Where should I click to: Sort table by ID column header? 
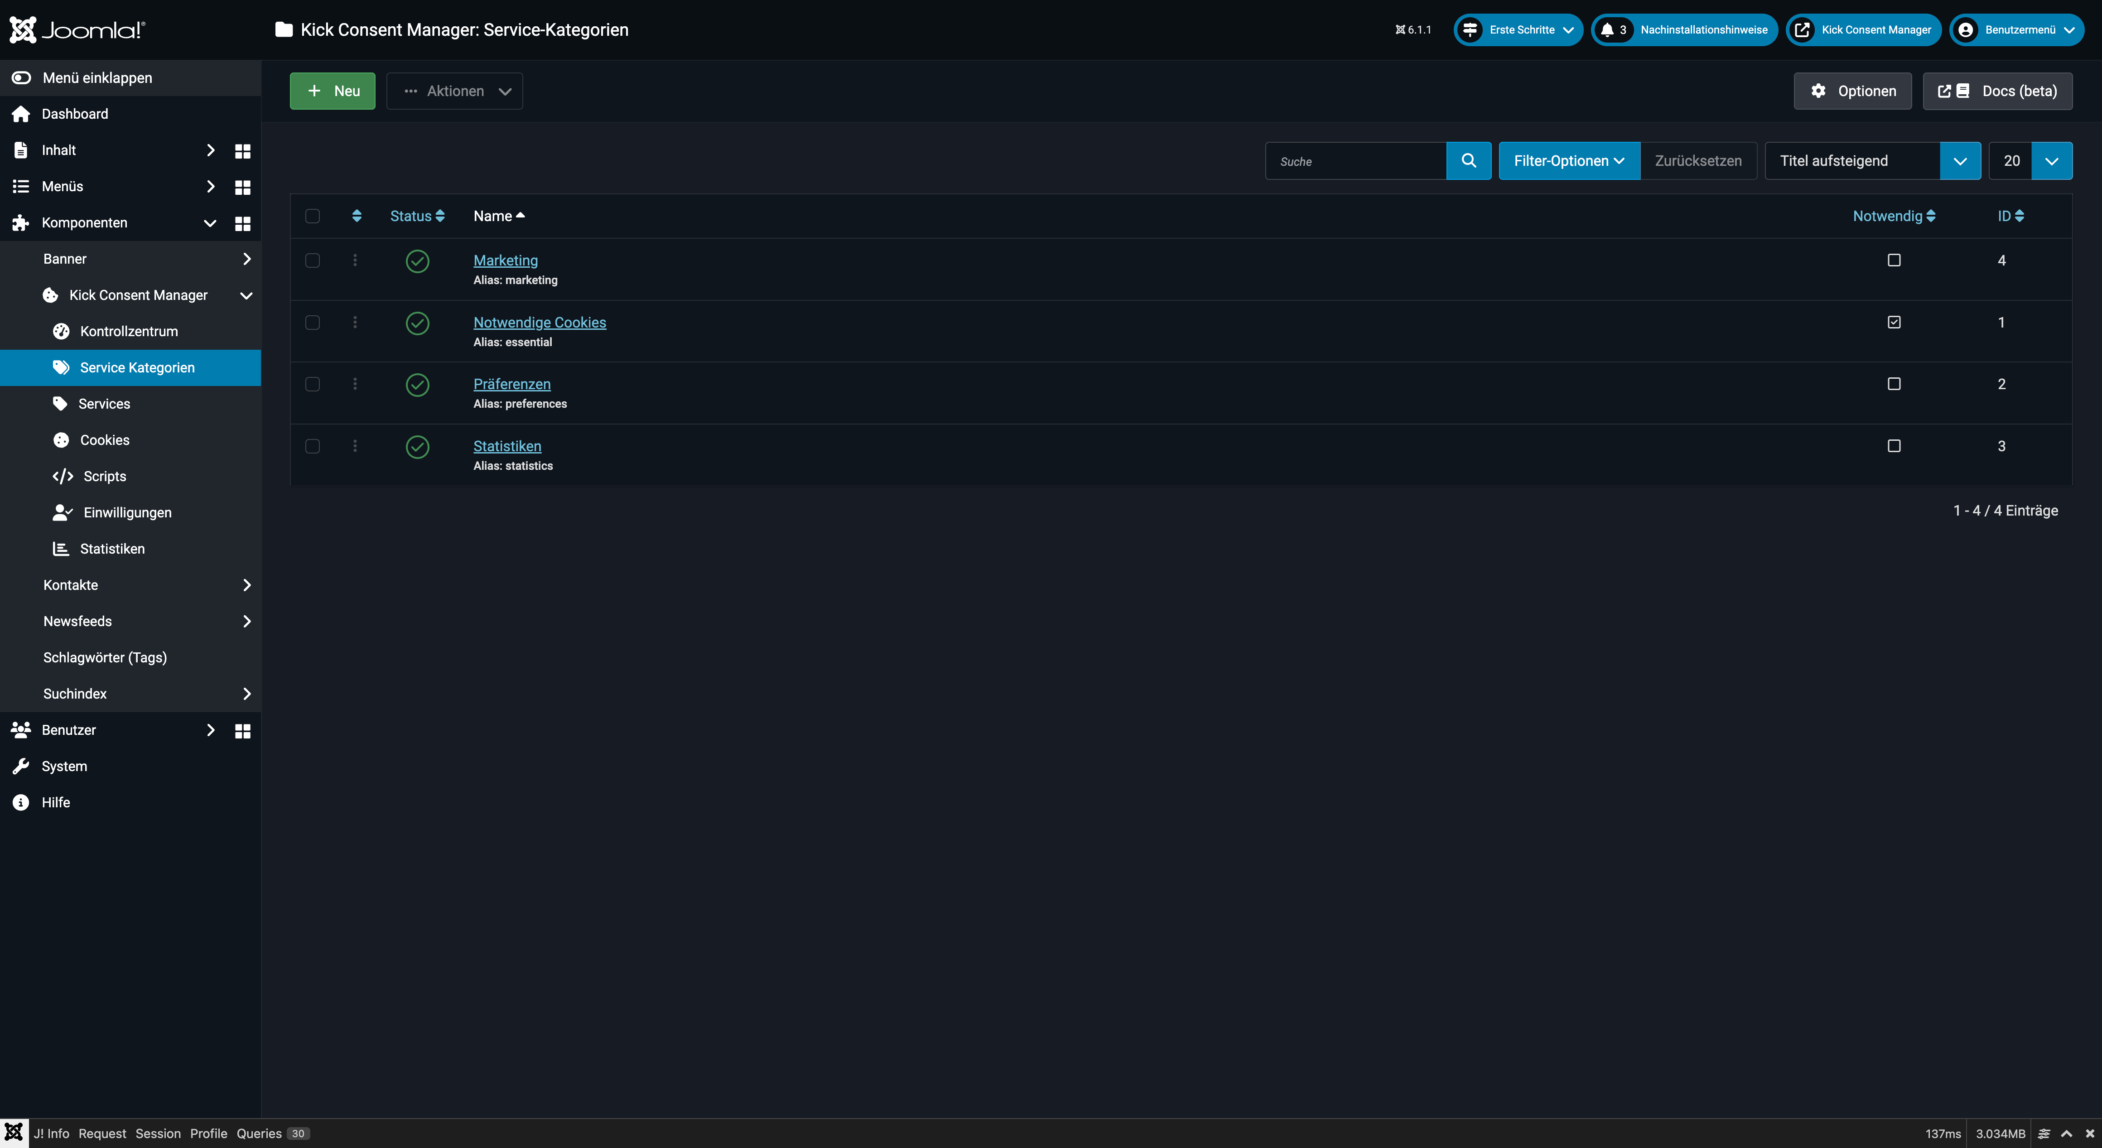pyautogui.click(x=2010, y=216)
